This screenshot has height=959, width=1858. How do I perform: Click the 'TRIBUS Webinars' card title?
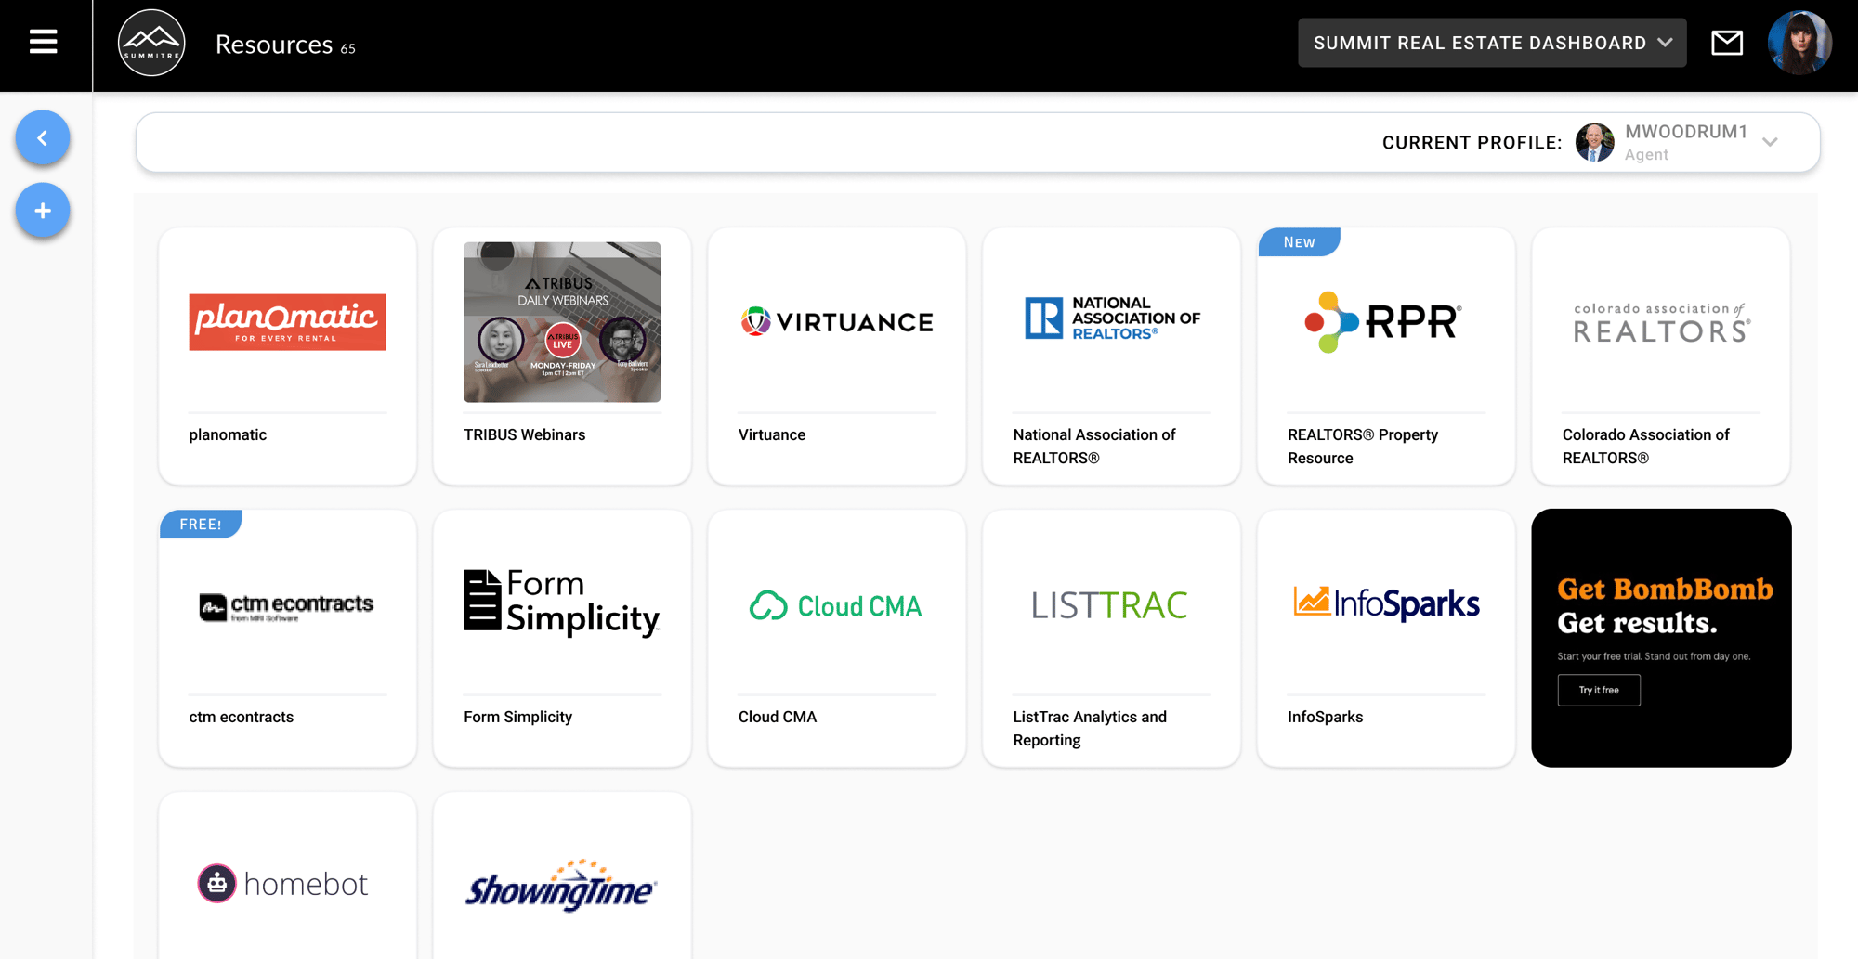pyautogui.click(x=525, y=434)
